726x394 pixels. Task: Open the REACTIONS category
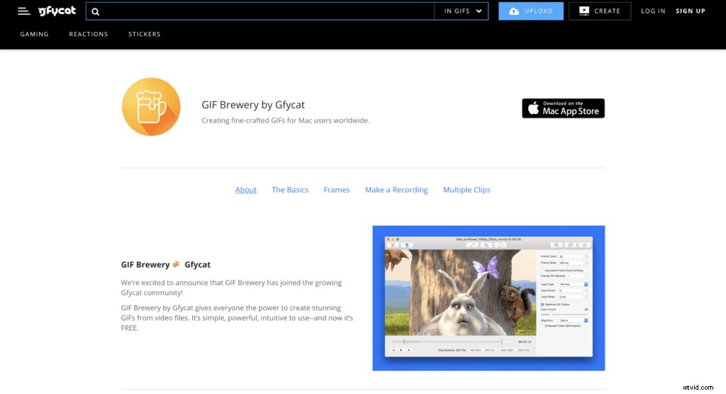coord(89,34)
